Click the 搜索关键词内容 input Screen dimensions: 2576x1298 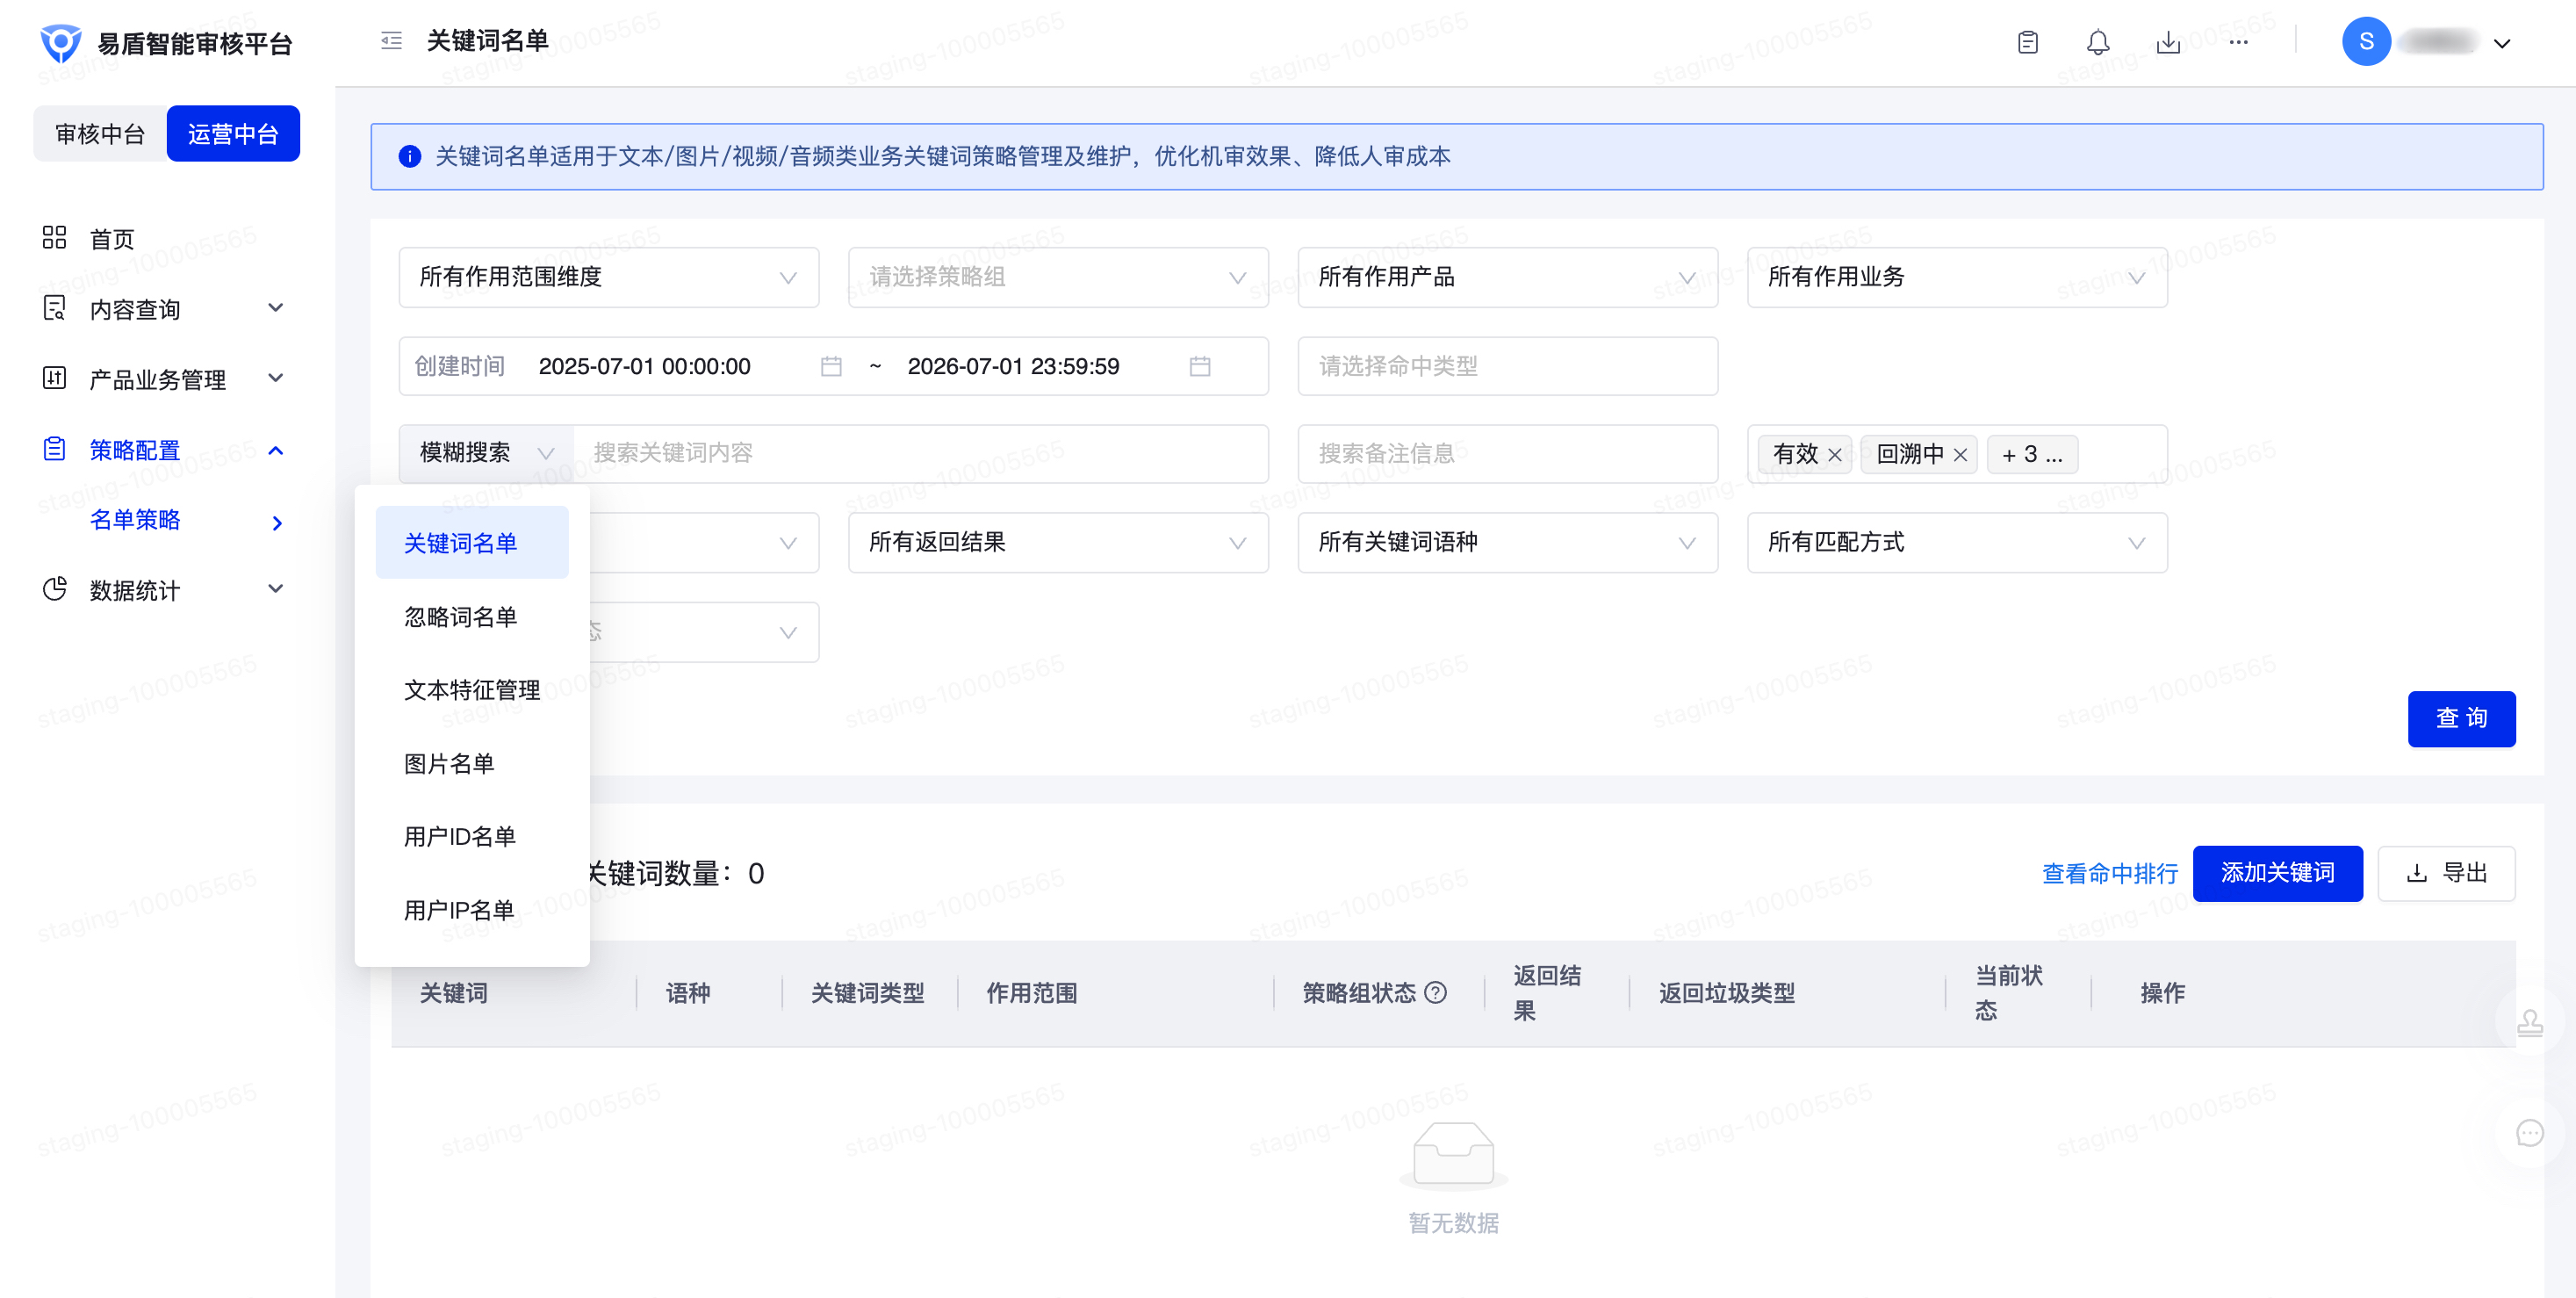click(921, 454)
